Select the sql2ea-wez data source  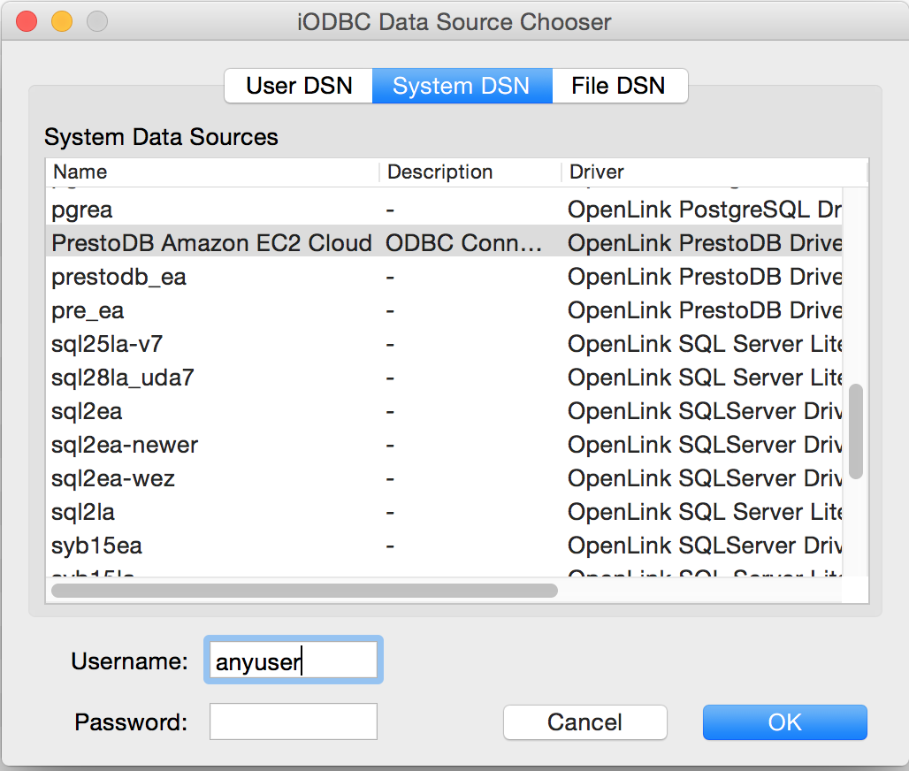coord(444,478)
